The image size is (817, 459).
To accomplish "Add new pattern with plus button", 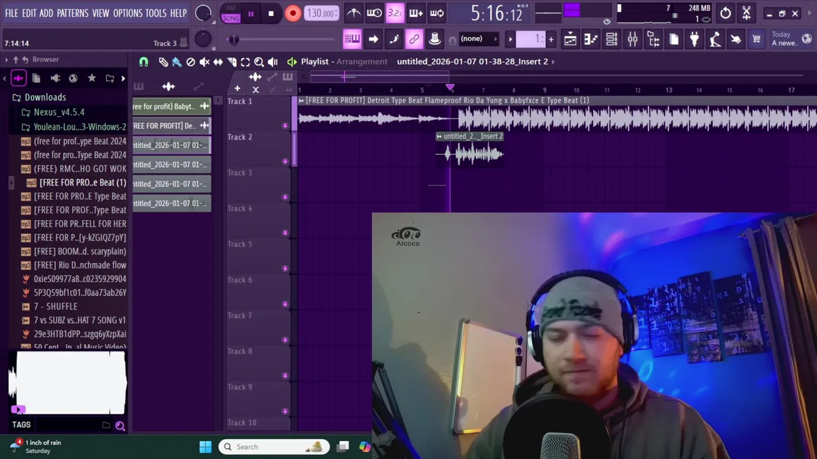I will click(x=551, y=39).
